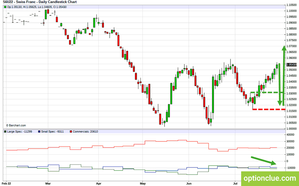Click the green OHLC legend square icon

pyautogui.click(x=5, y=7)
